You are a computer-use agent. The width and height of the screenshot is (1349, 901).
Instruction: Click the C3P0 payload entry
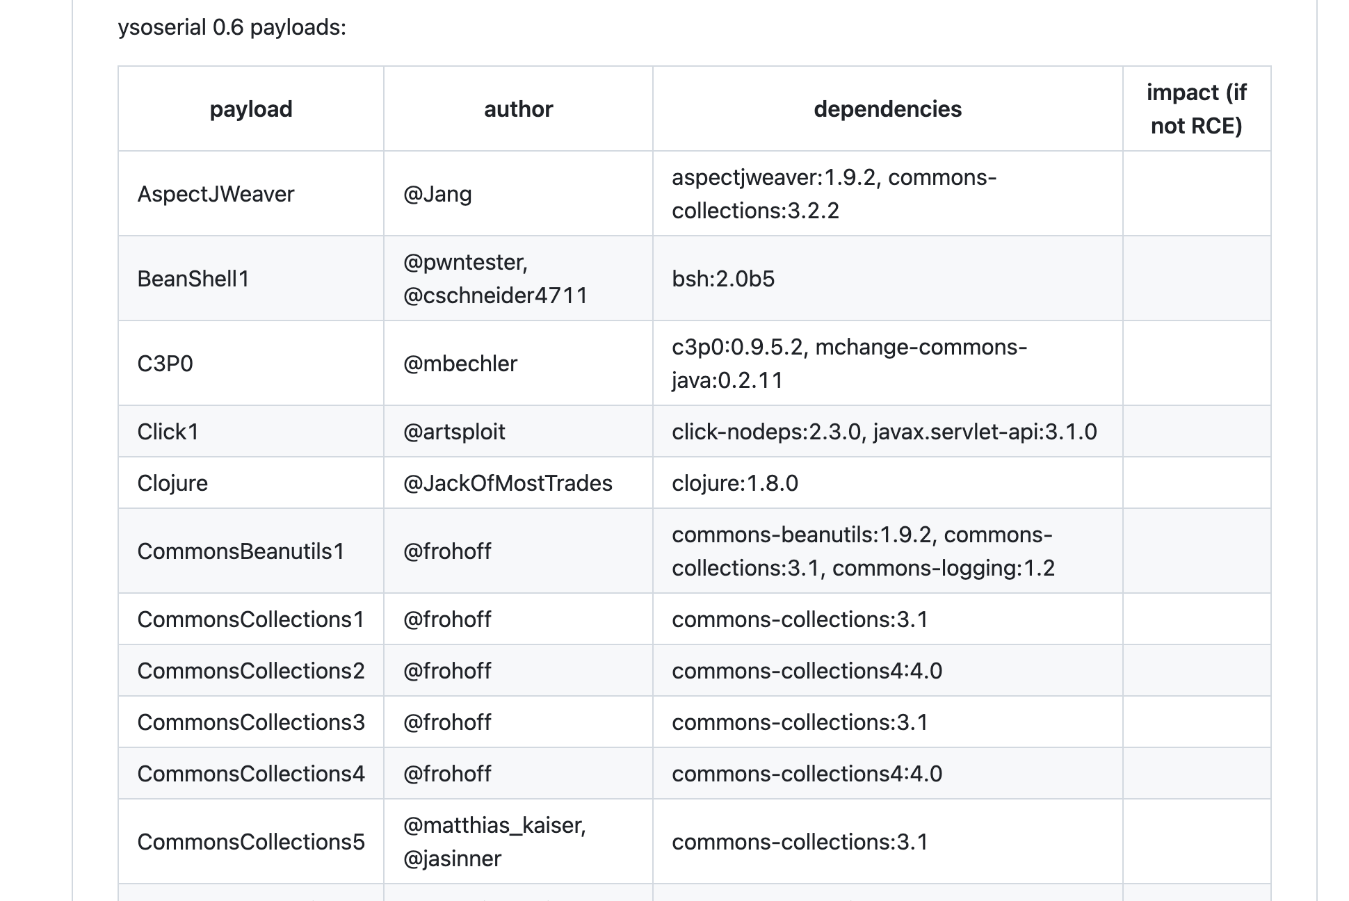pyautogui.click(x=165, y=364)
